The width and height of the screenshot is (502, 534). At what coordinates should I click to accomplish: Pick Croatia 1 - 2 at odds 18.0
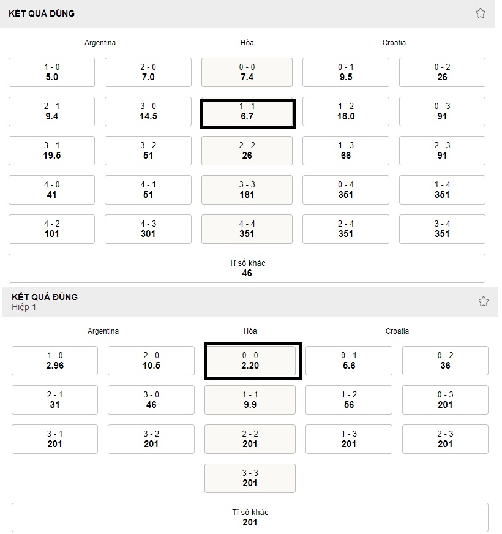(346, 111)
